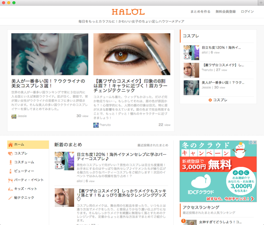This screenshot has height=225, width=264.
Task: Open the ad info icon
Action: pos(251,142)
